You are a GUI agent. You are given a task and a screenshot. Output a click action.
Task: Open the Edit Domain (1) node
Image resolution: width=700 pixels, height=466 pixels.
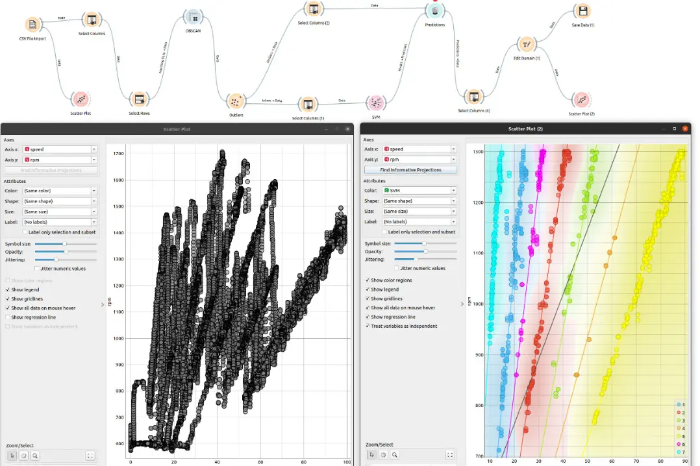pos(527,45)
